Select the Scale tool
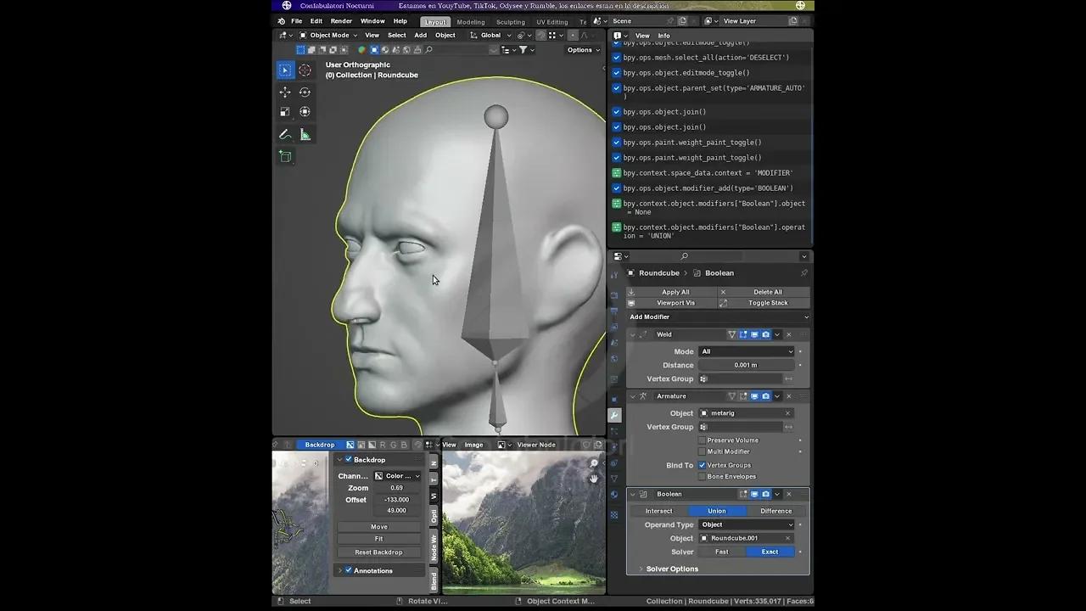The width and height of the screenshot is (1086, 611). pyautogui.click(x=285, y=111)
